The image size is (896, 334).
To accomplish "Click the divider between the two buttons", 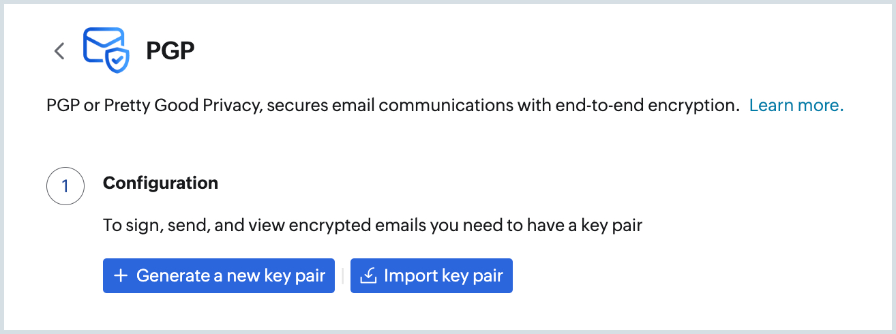I will coord(342,275).
